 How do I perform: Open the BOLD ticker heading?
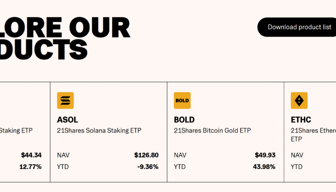[x=184, y=120]
